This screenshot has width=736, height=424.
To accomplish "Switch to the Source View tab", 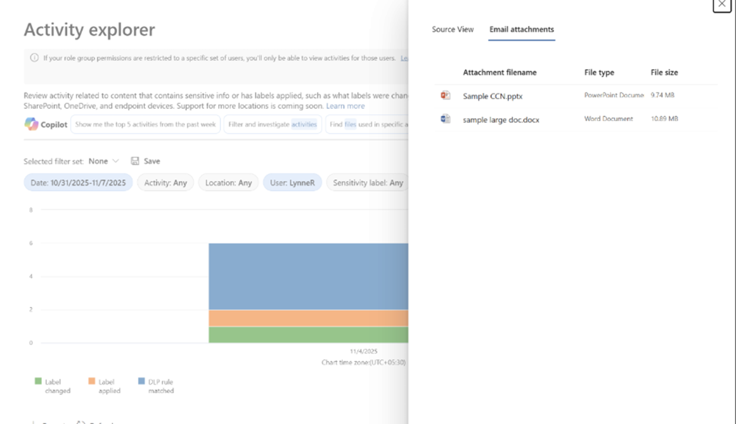I will click(453, 29).
